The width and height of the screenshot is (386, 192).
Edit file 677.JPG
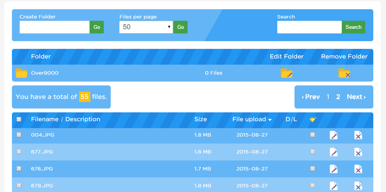(334, 152)
